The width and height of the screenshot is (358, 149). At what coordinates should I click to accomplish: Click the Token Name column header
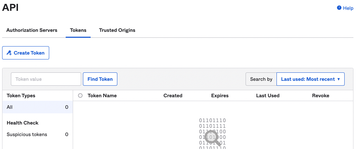point(102,95)
